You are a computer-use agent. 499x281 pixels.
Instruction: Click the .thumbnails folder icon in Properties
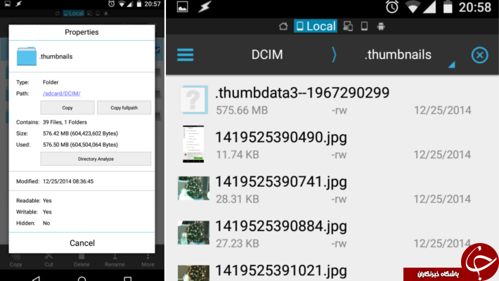[27, 56]
